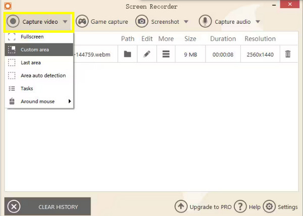Click the 9 MB size cell
Screen dimensions: 303x216
(x=190, y=55)
